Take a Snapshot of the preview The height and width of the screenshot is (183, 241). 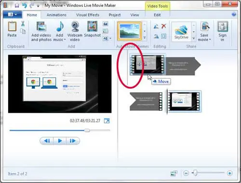coord(92,26)
